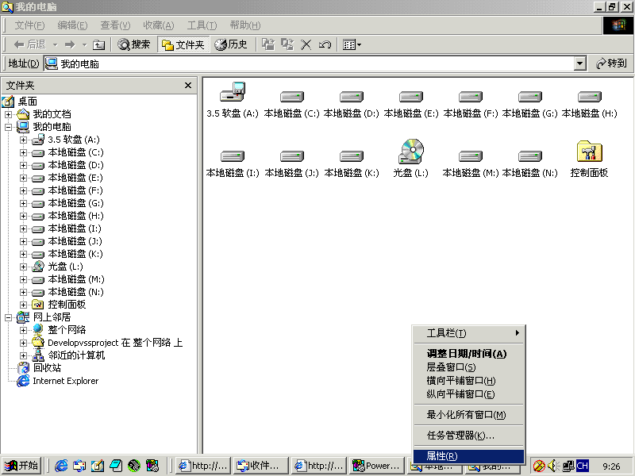Expand the 本地磁盘 (C:) tree node
The height and width of the screenshot is (476, 635).
(24, 152)
